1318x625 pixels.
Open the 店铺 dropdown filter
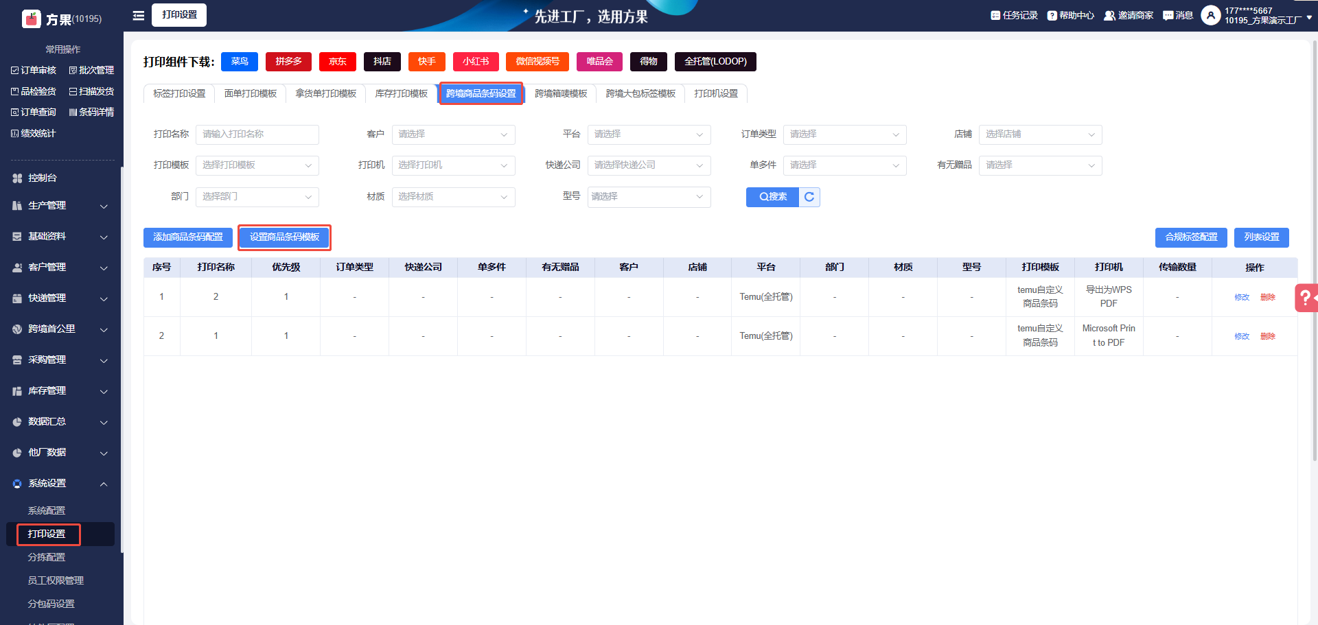pyautogui.click(x=1040, y=134)
